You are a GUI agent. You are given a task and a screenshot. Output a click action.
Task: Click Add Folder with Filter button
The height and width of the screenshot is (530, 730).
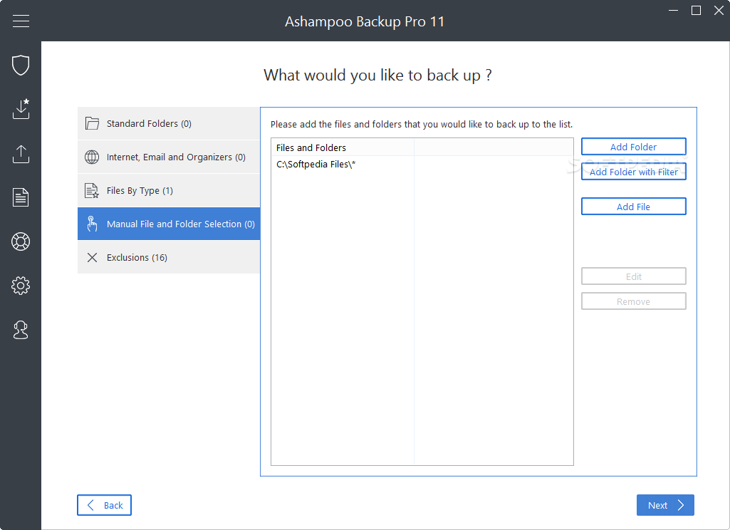click(x=633, y=172)
